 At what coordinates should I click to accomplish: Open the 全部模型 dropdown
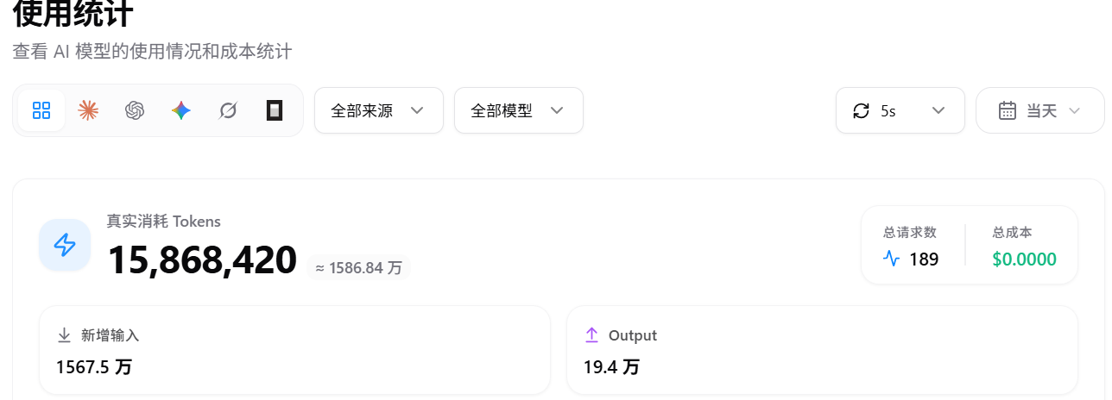point(519,110)
